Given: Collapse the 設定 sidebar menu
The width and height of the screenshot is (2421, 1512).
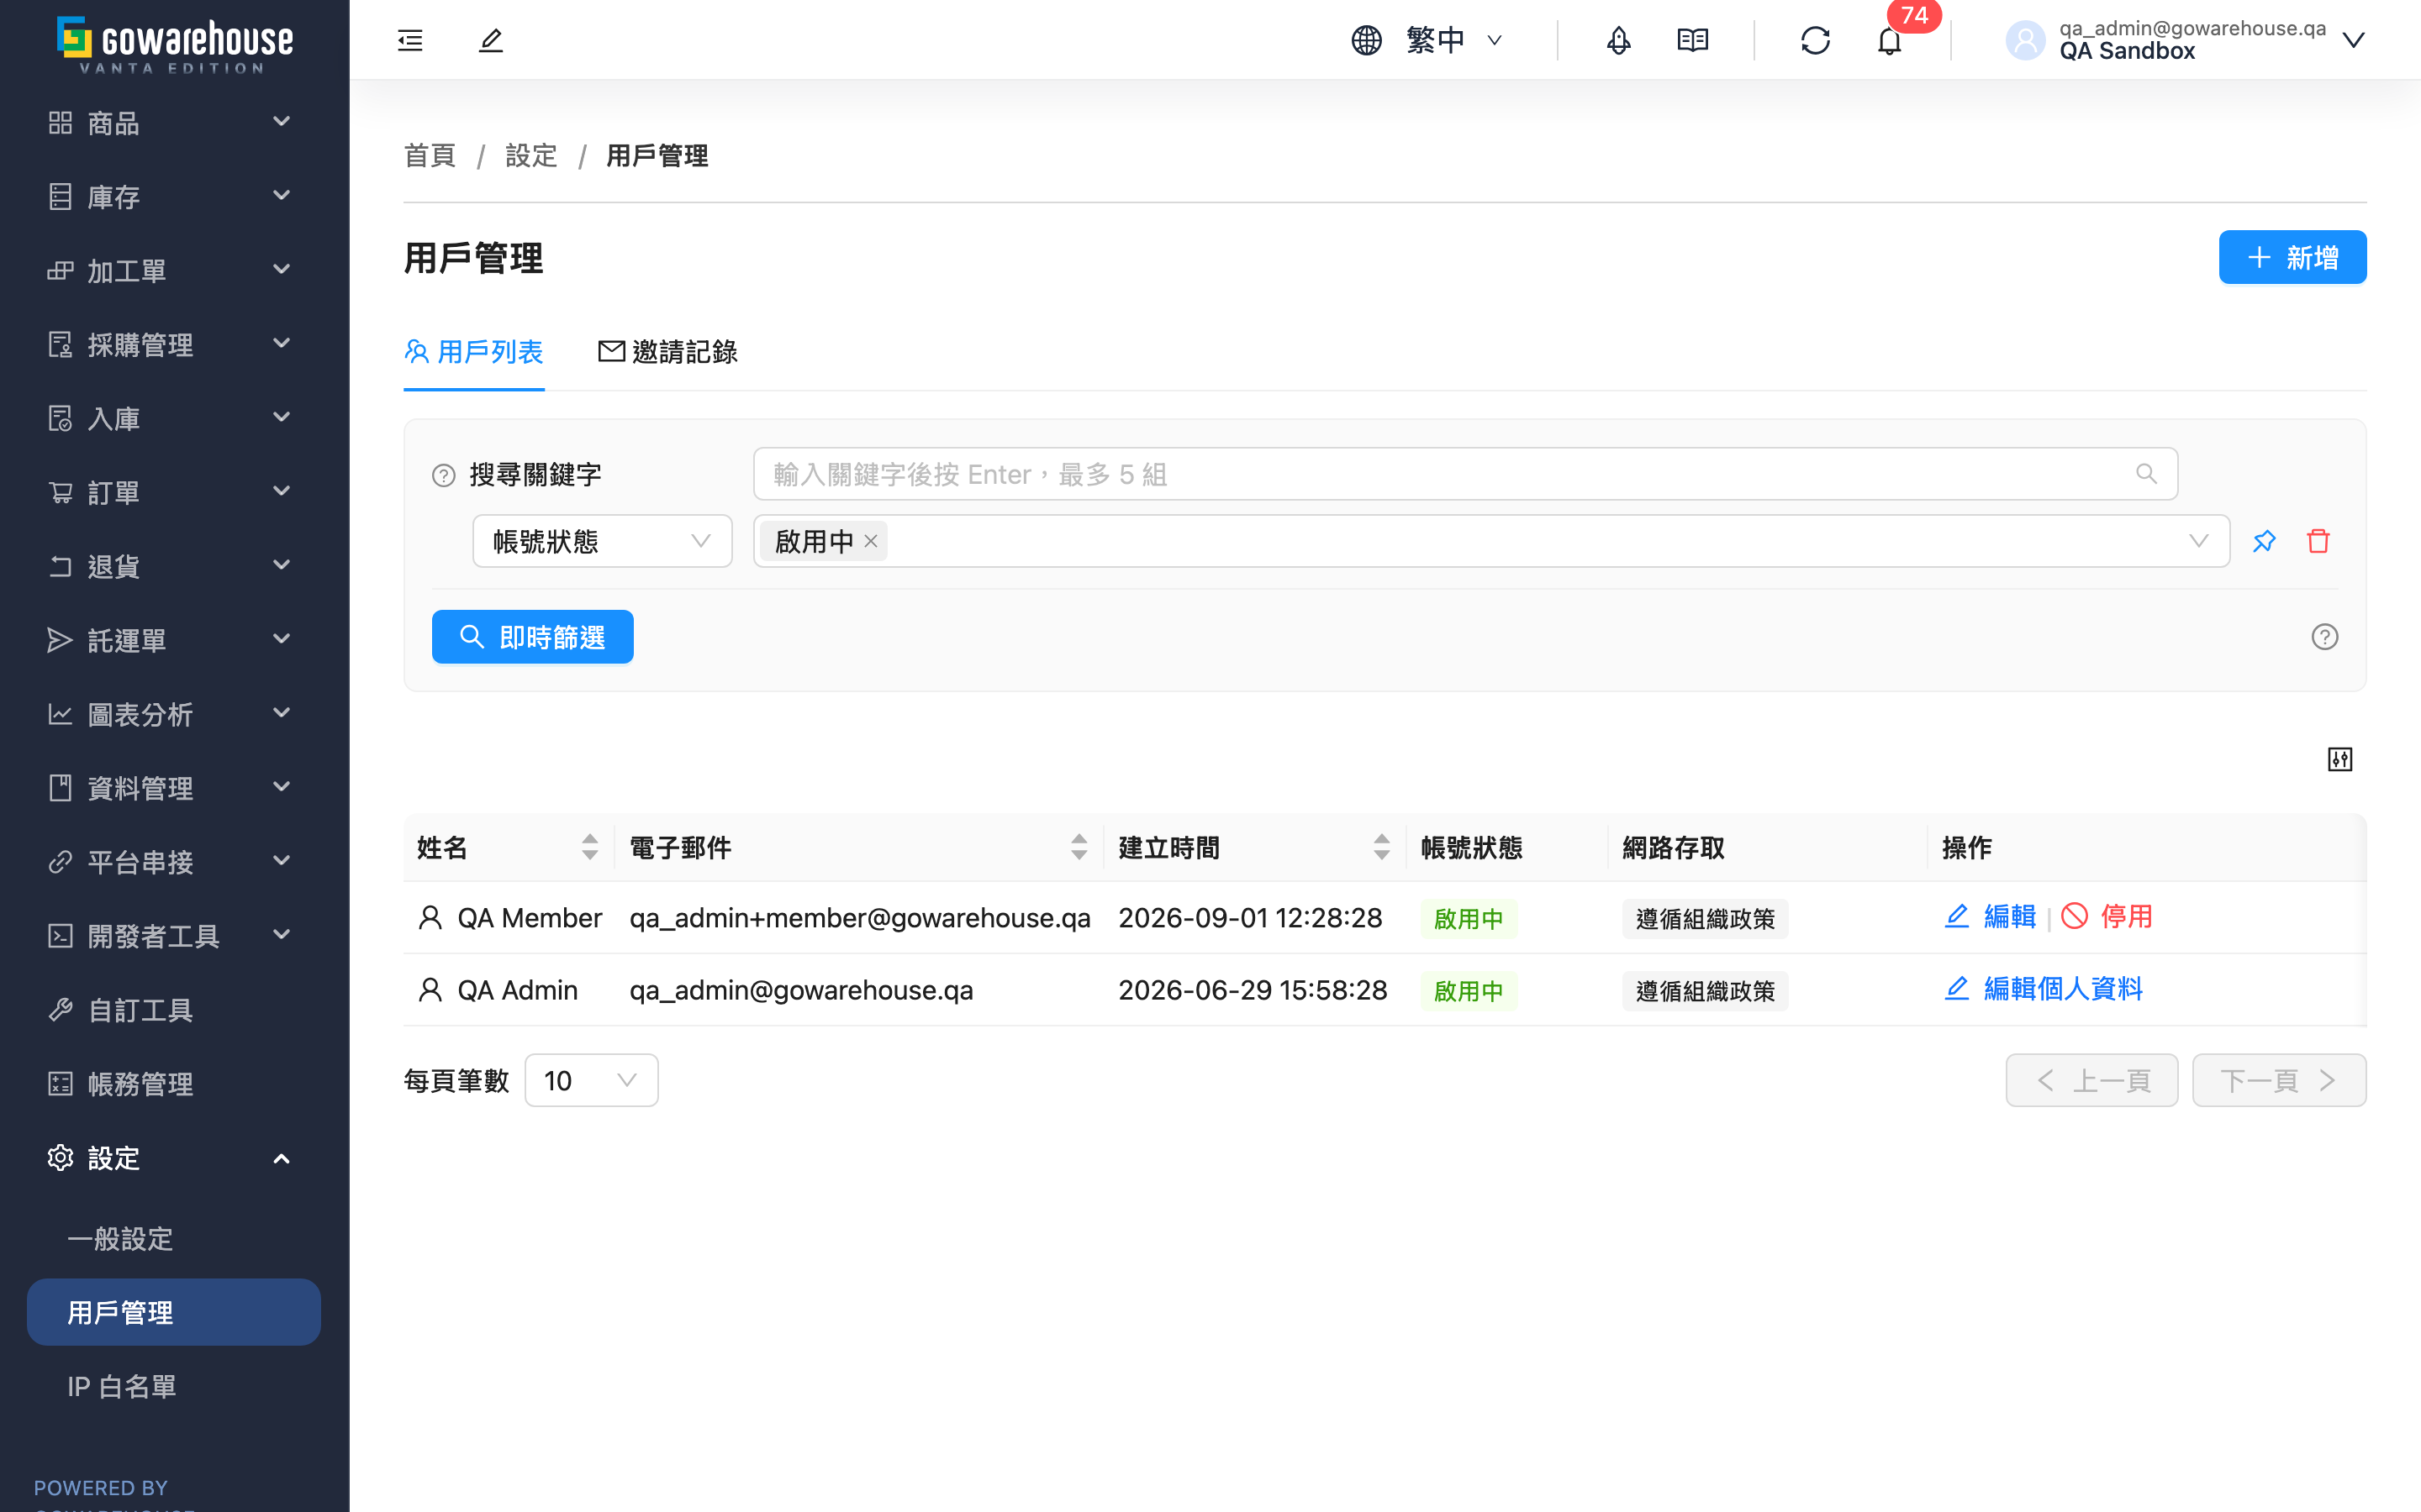Looking at the screenshot, I should 174,1158.
